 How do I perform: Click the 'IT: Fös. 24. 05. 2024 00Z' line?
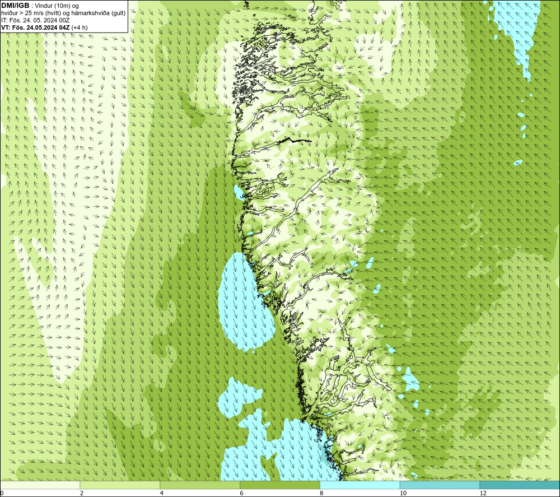(x=35, y=20)
